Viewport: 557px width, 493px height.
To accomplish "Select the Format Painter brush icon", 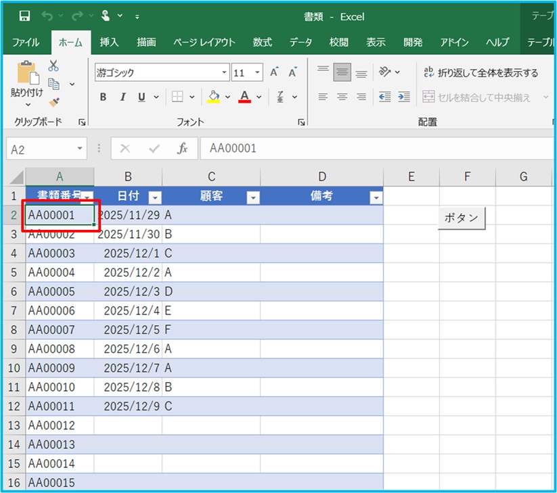I will (x=54, y=102).
